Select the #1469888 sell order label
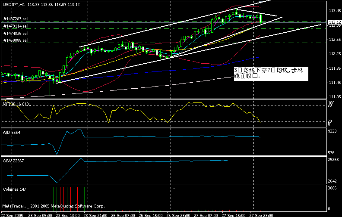The width and height of the screenshot is (342, 217). 16,40
